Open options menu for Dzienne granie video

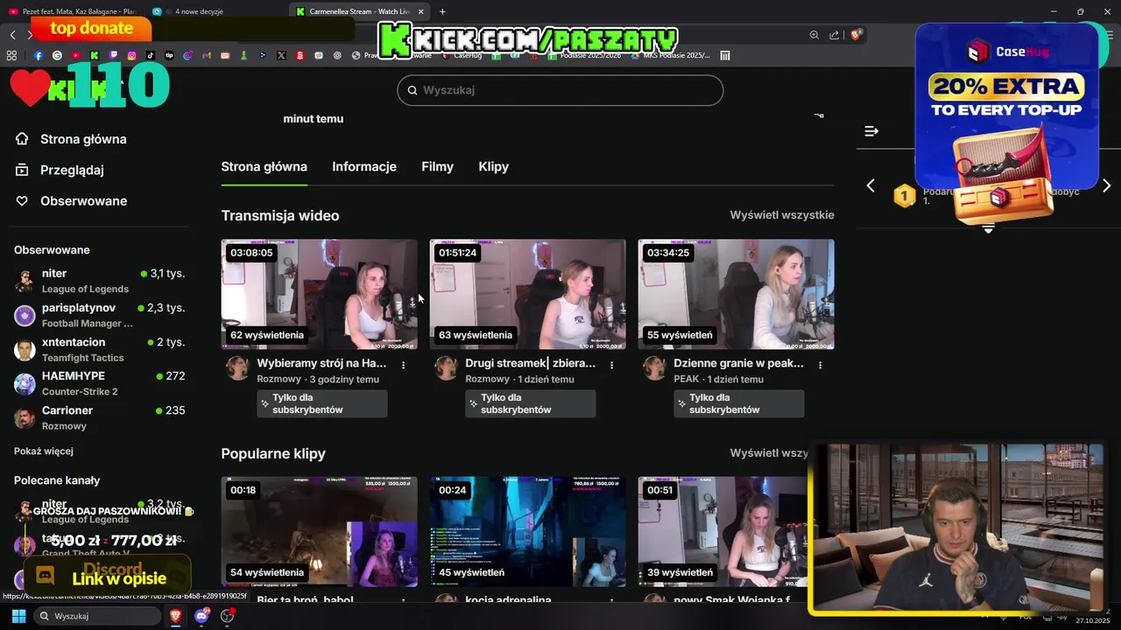coord(821,364)
